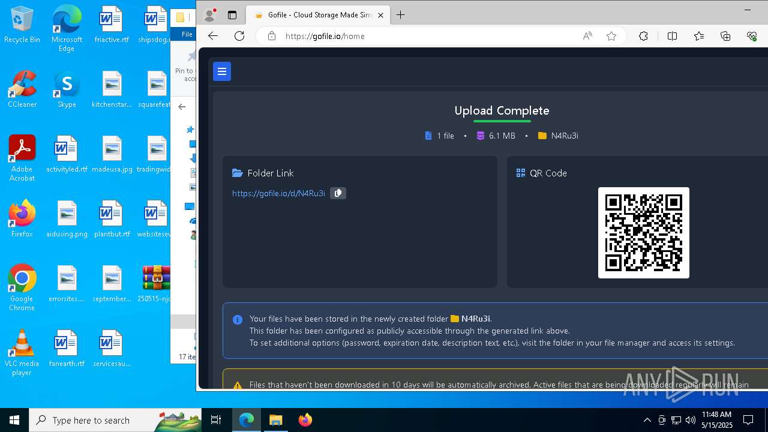This screenshot has height=432, width=768.
Task: Click the QR code image
Action: coord(644,233)
